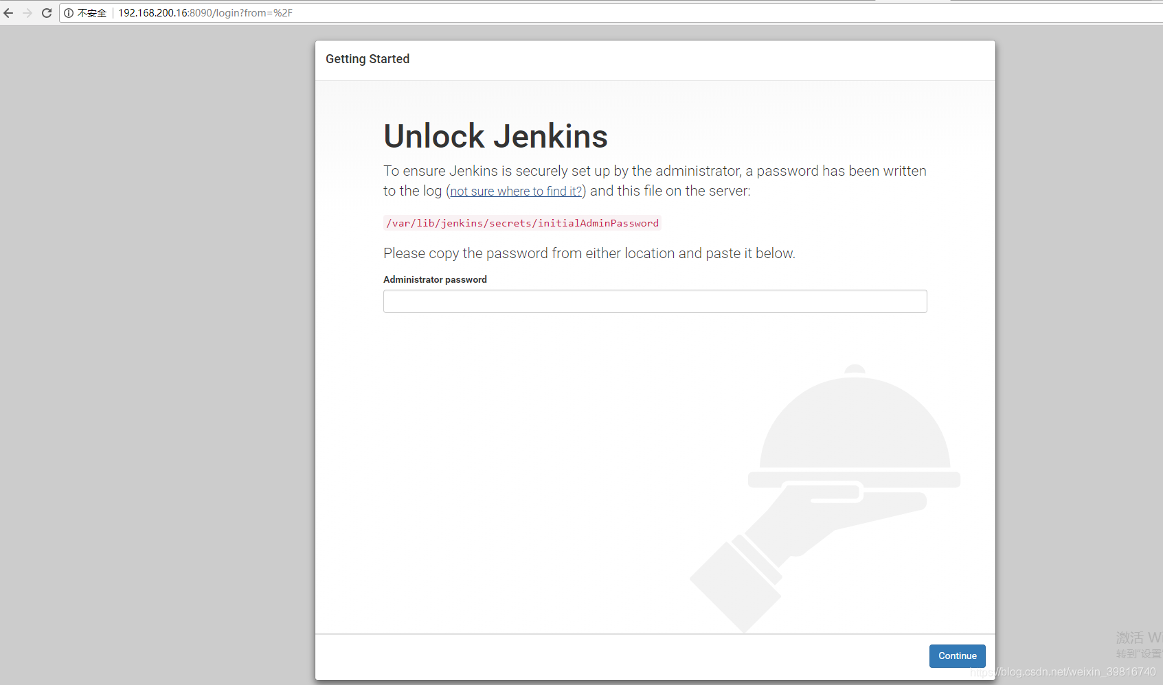The width and height of the screenshot is (1163, 685).
Task: Click the Administrator password field
Action: tap(655, 301)
